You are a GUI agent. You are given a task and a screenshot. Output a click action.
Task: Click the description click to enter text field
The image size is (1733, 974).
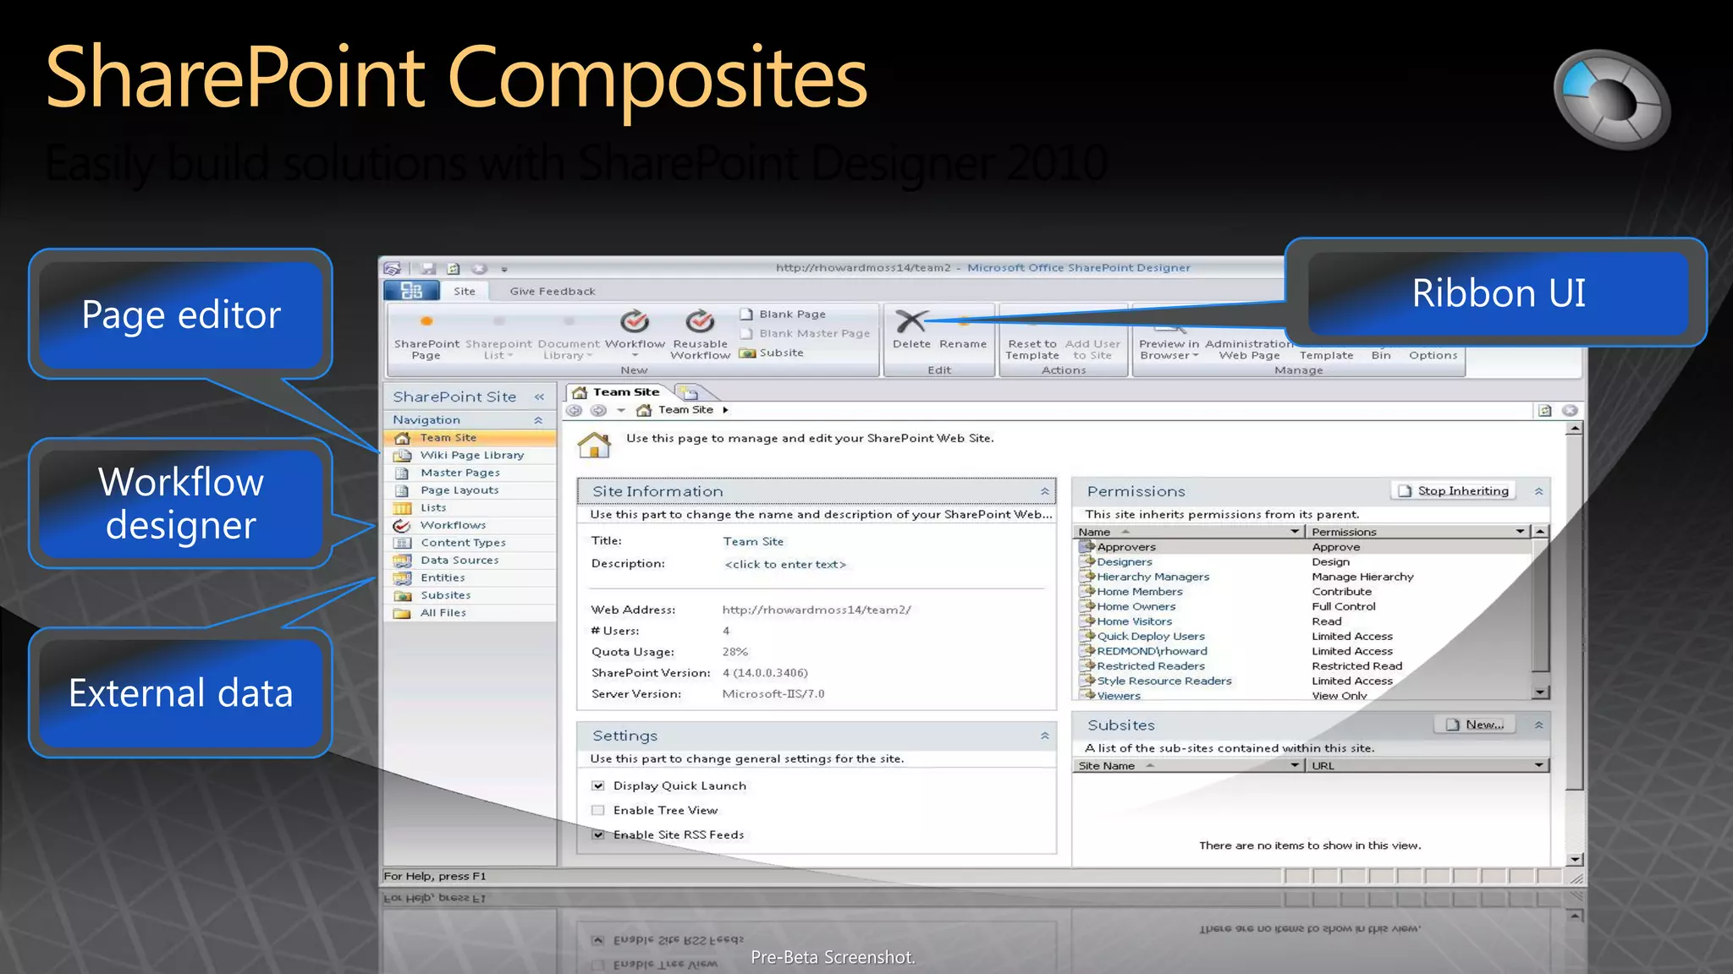coord(785,565)
